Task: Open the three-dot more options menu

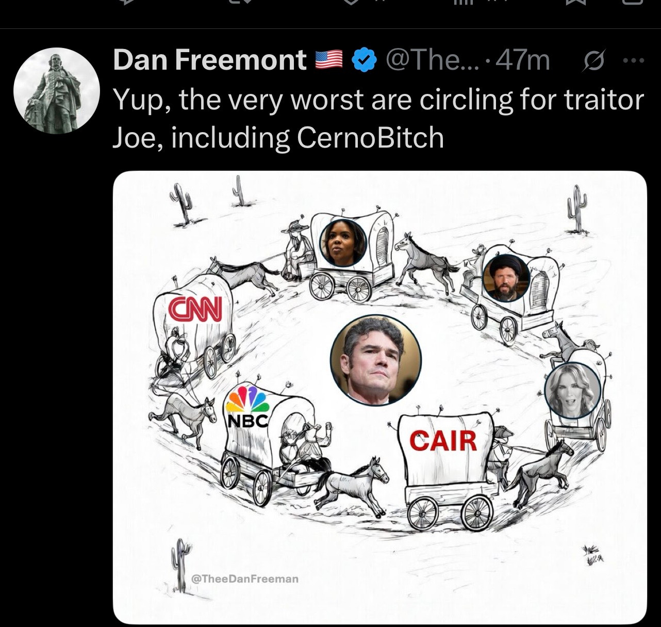Action: (x=634, y=61)
